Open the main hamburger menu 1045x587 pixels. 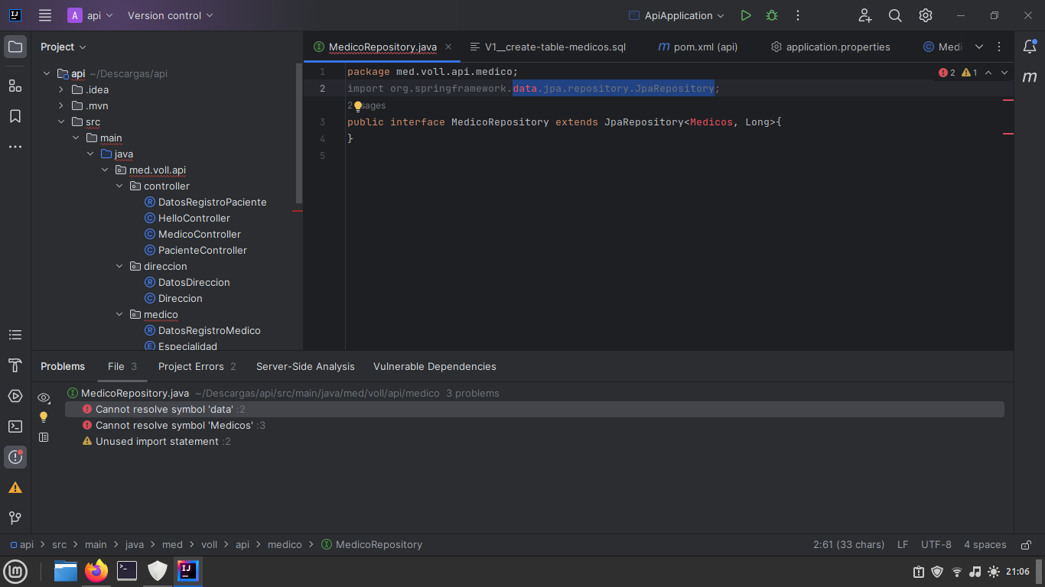[45, 15]
